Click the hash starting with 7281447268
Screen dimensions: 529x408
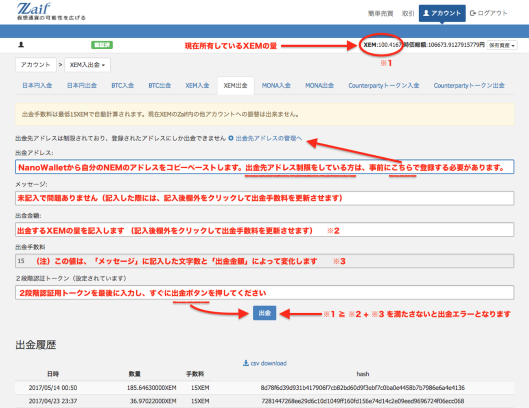(x=363, y=401)
